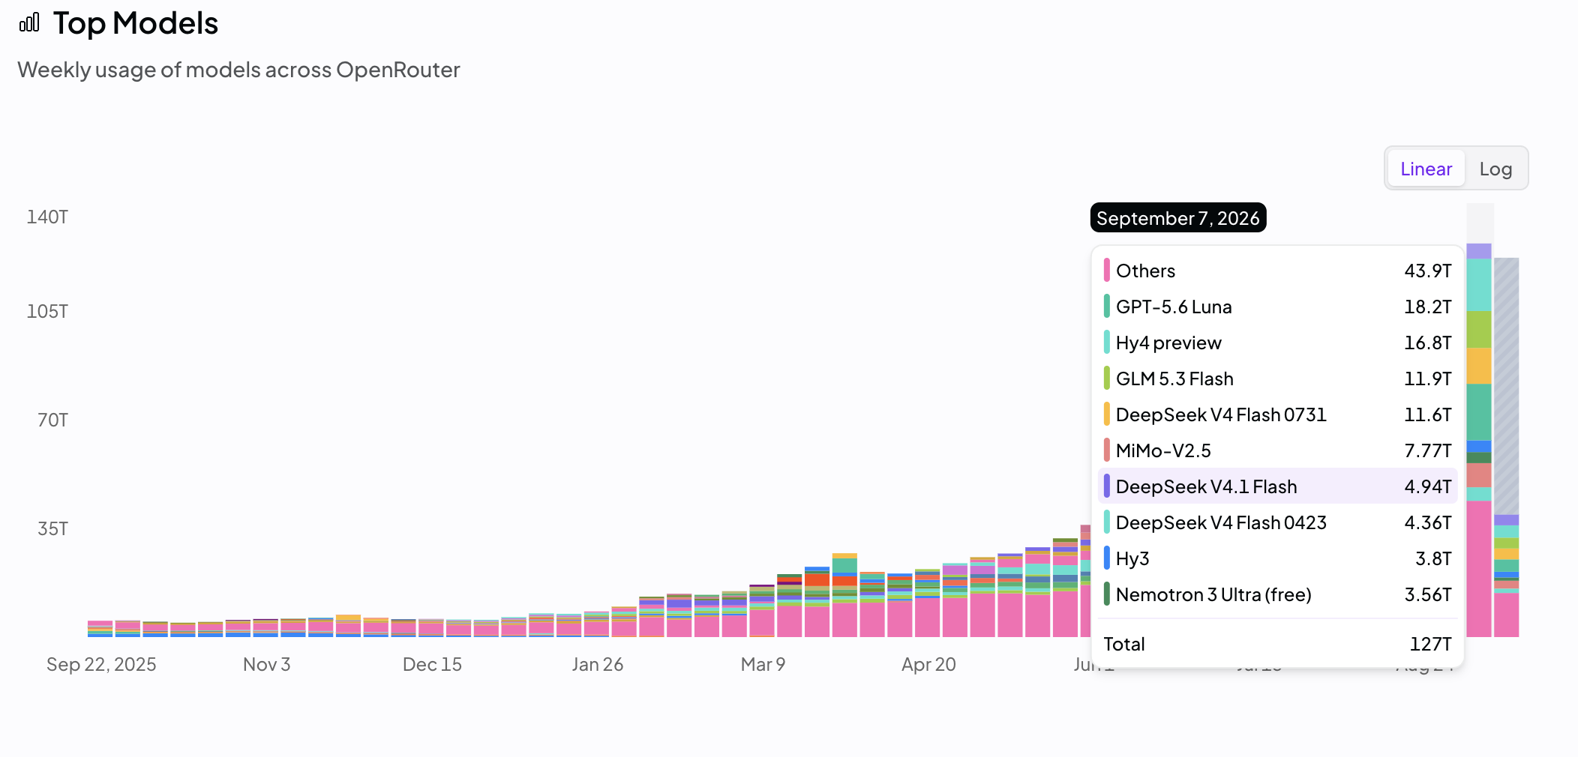
Task: Click the pink Others color swatch in tooltip
Action: click(1106, 270)
